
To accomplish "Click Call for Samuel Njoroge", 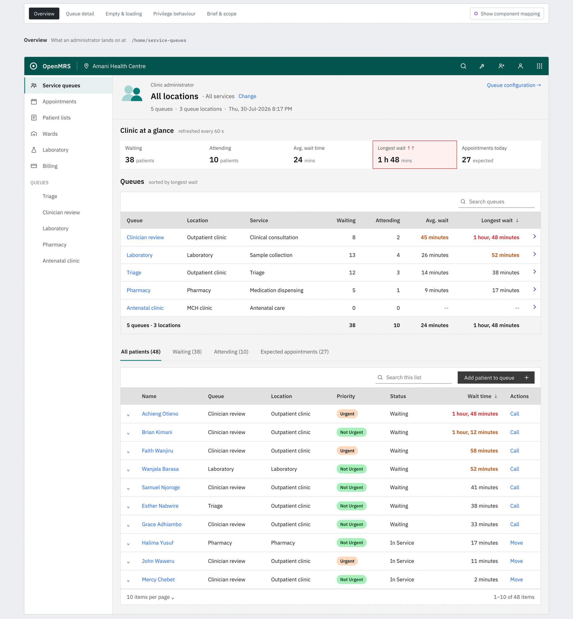I will coord(515,487).
